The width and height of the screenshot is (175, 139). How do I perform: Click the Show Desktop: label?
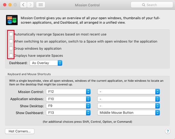32,106
